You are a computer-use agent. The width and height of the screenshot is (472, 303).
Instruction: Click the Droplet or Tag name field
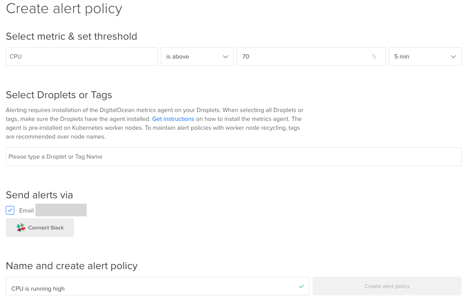pos(233,157)
